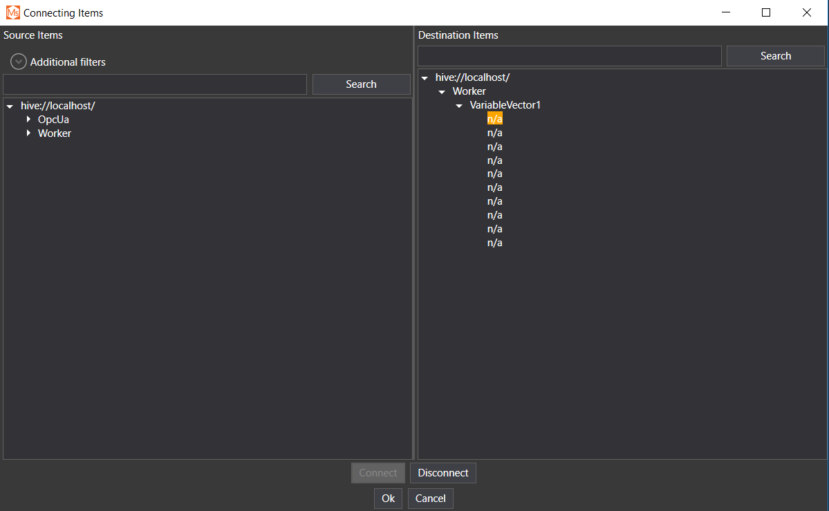Click the application logo in title bar
Viewport: 829px width, 511px height.
coord(12,12)
